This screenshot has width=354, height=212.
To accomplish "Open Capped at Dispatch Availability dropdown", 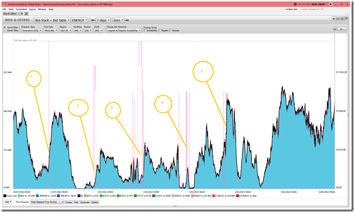I will (x=124, y=30).
